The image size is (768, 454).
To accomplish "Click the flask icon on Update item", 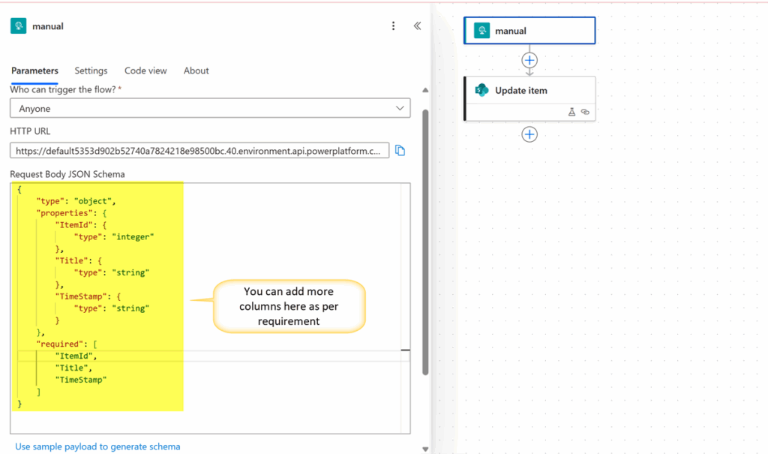I will point(571,112).
